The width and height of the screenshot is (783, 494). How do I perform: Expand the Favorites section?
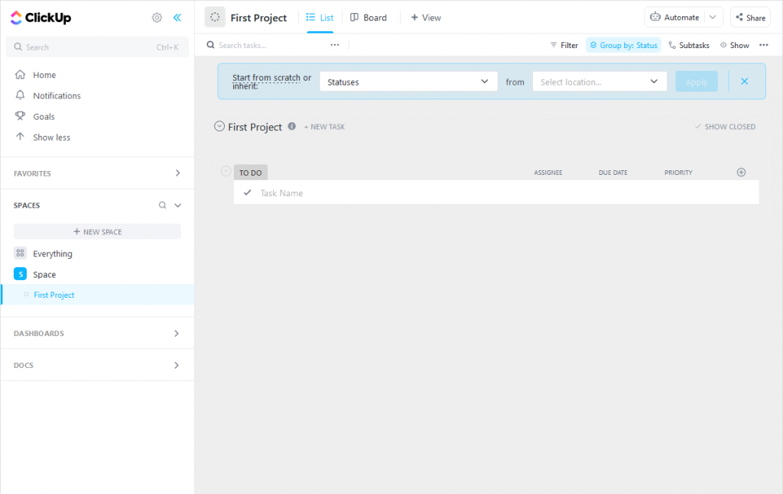(177, 173)
